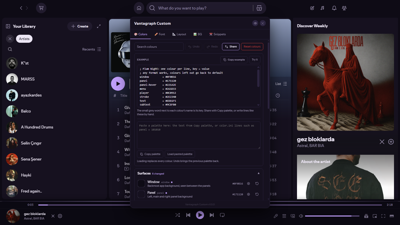The width and height of the screenshot is (400, 225).
Task: Open the Friend Activity people icon
Action: (344, 8)
